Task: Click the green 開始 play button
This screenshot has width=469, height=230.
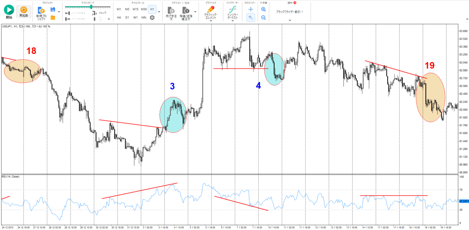Action: pos(8,10)
